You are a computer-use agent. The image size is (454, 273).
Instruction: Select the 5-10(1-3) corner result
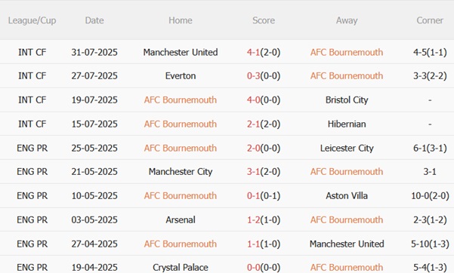[430, 244]
